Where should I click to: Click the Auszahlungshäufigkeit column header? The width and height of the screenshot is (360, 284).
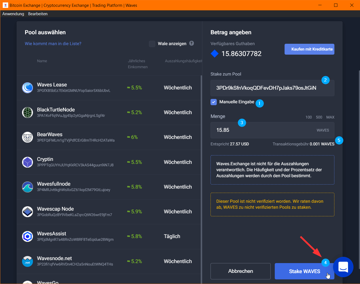[x=183, y=61]
